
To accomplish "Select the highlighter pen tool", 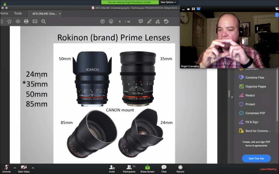I will click(150, 21).
